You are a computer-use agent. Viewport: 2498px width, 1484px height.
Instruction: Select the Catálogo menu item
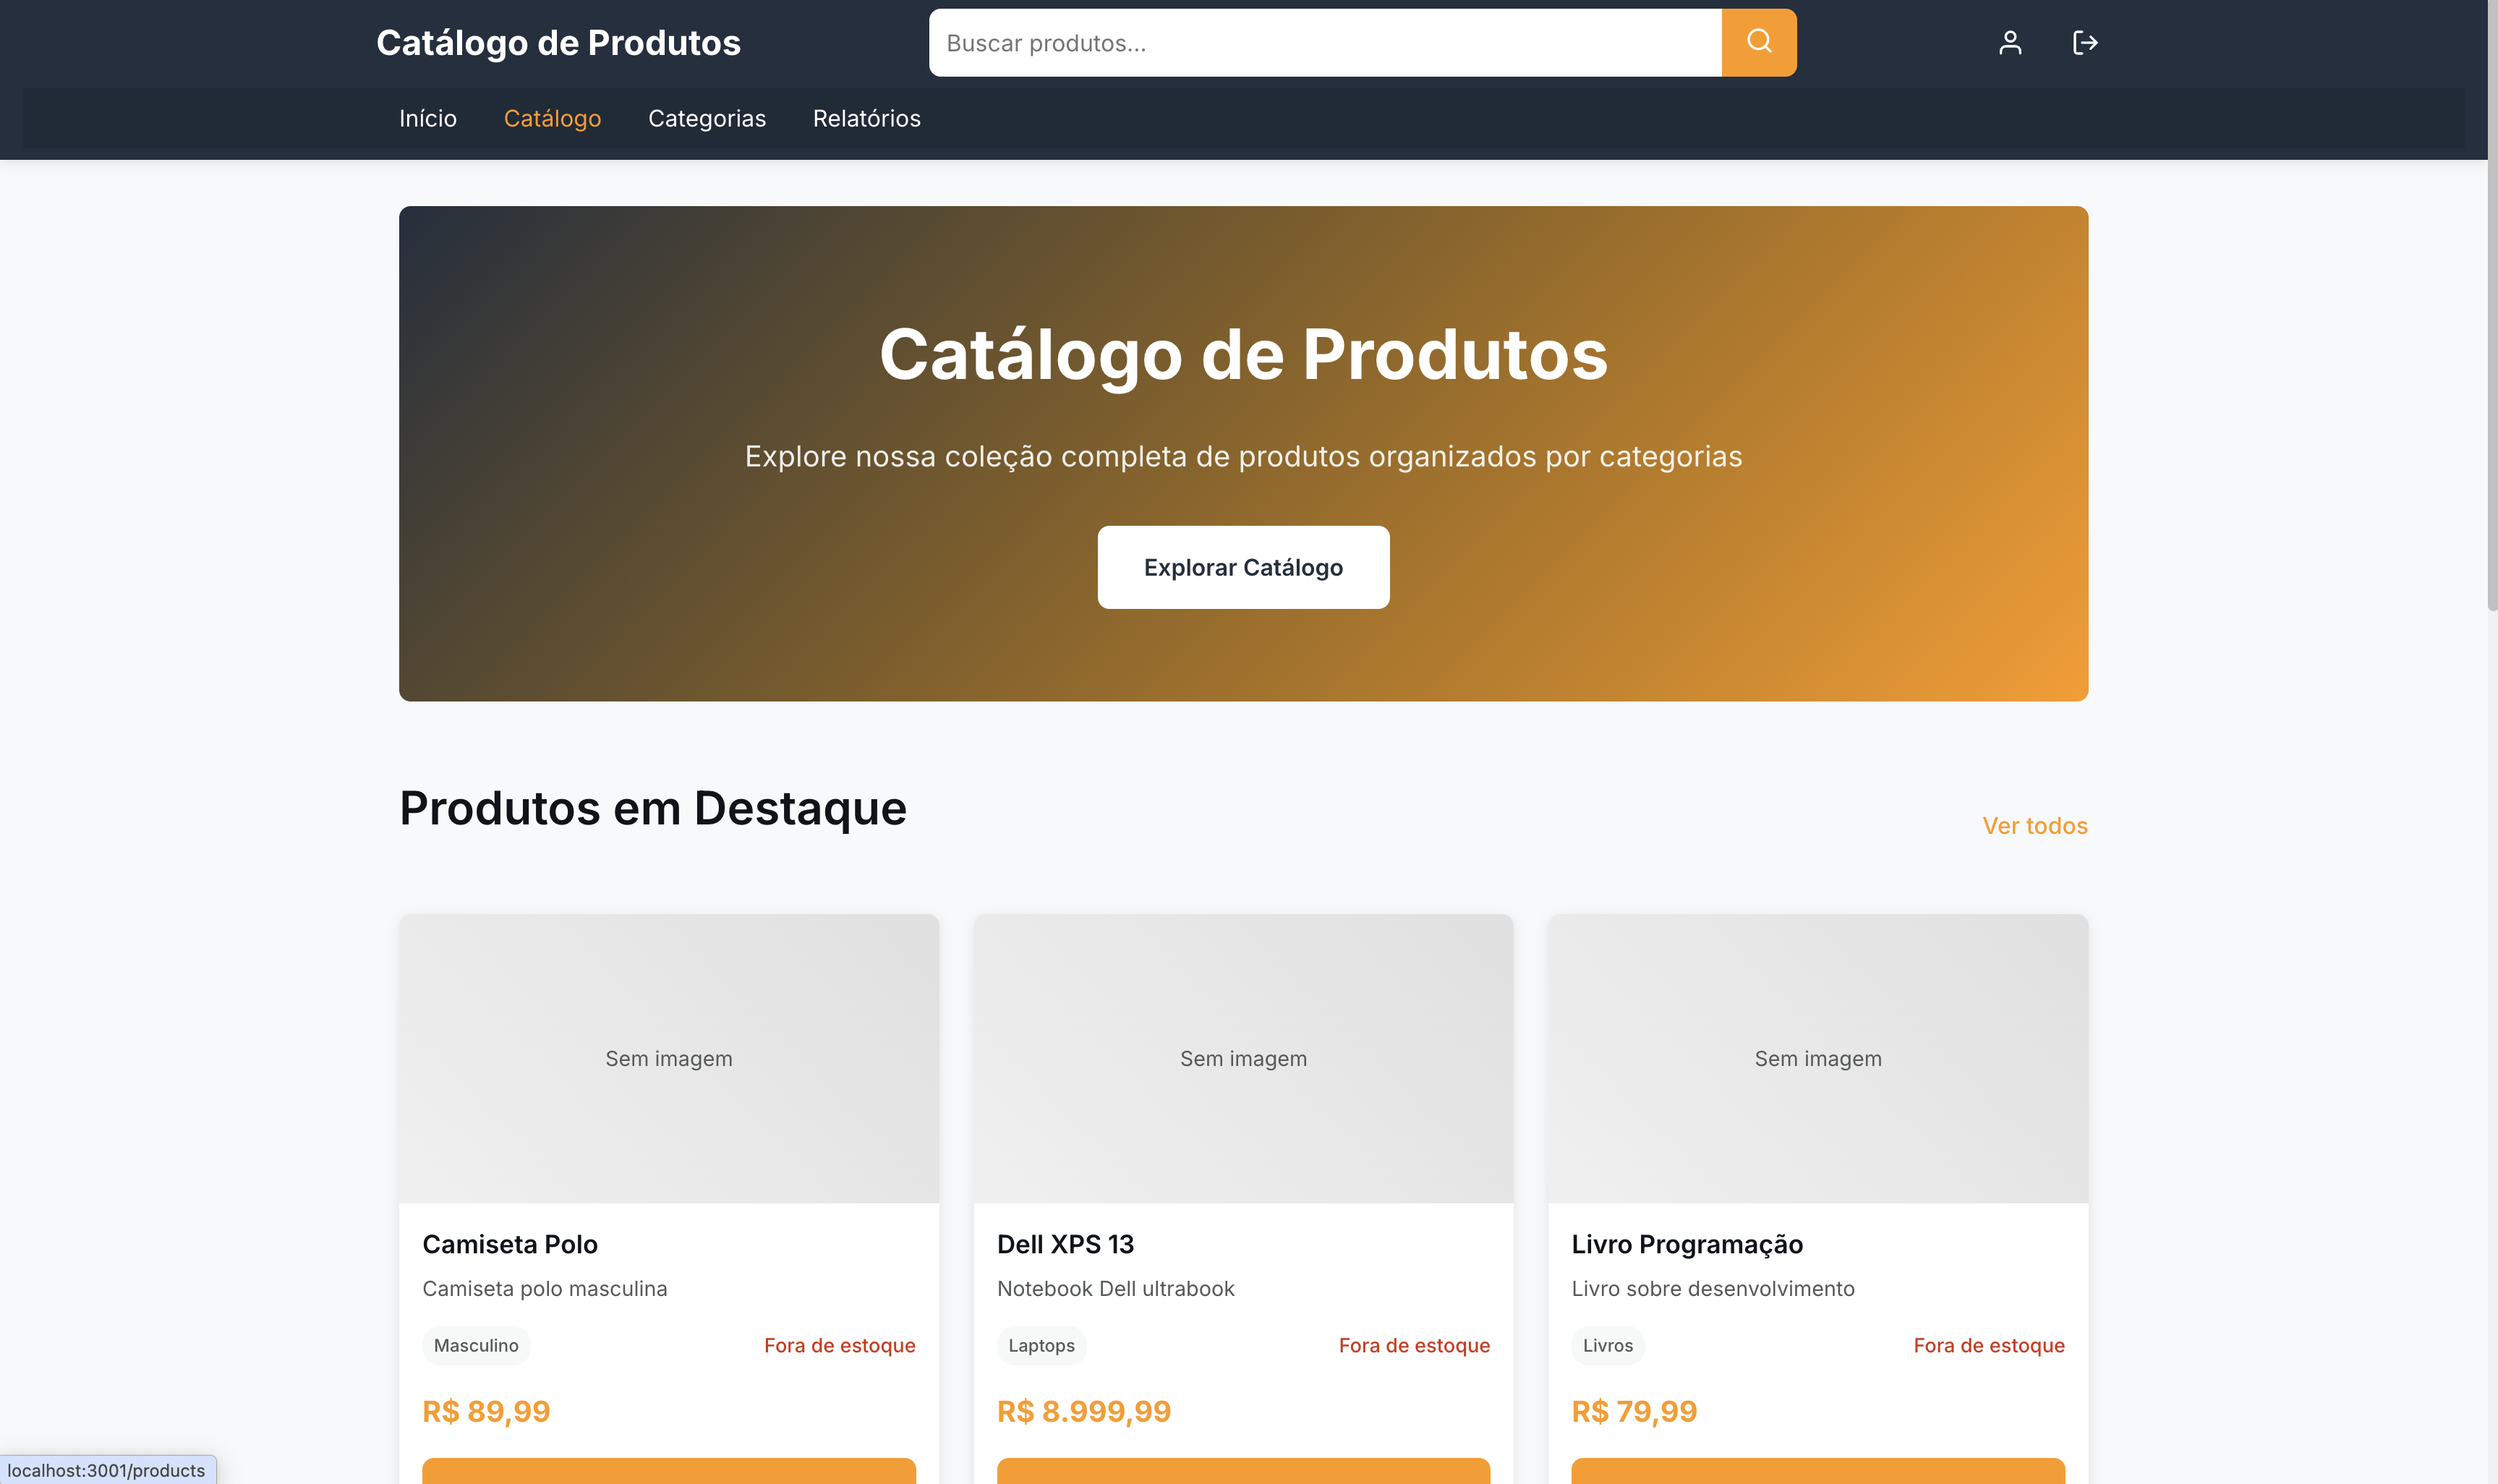pyautogui.click(x=552, y=118)
